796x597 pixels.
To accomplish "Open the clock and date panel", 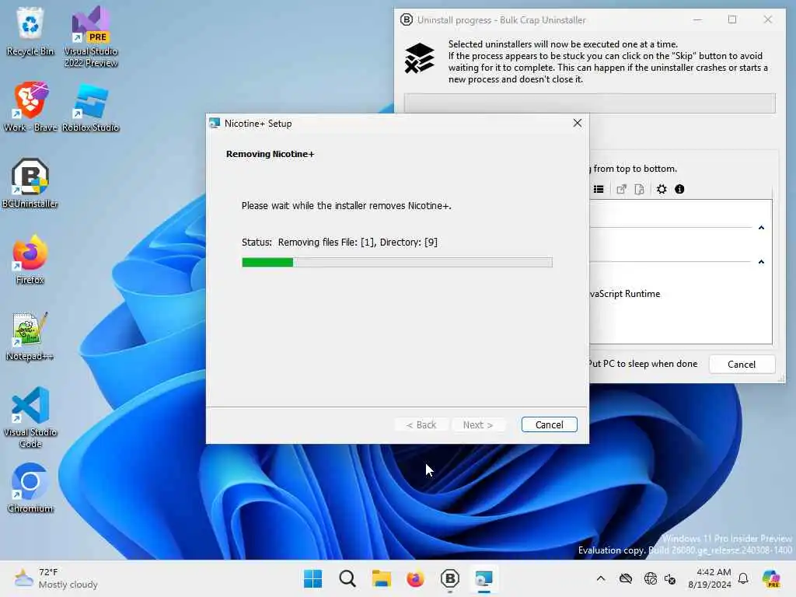I will tap(709, 578).
